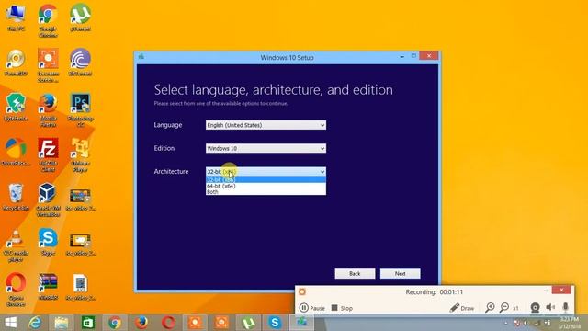Screen dimensions: 588x331
Task: Click the Mozilla Firefox desktop shortcut
Action: pyautogui.click(x=48, y=110)
